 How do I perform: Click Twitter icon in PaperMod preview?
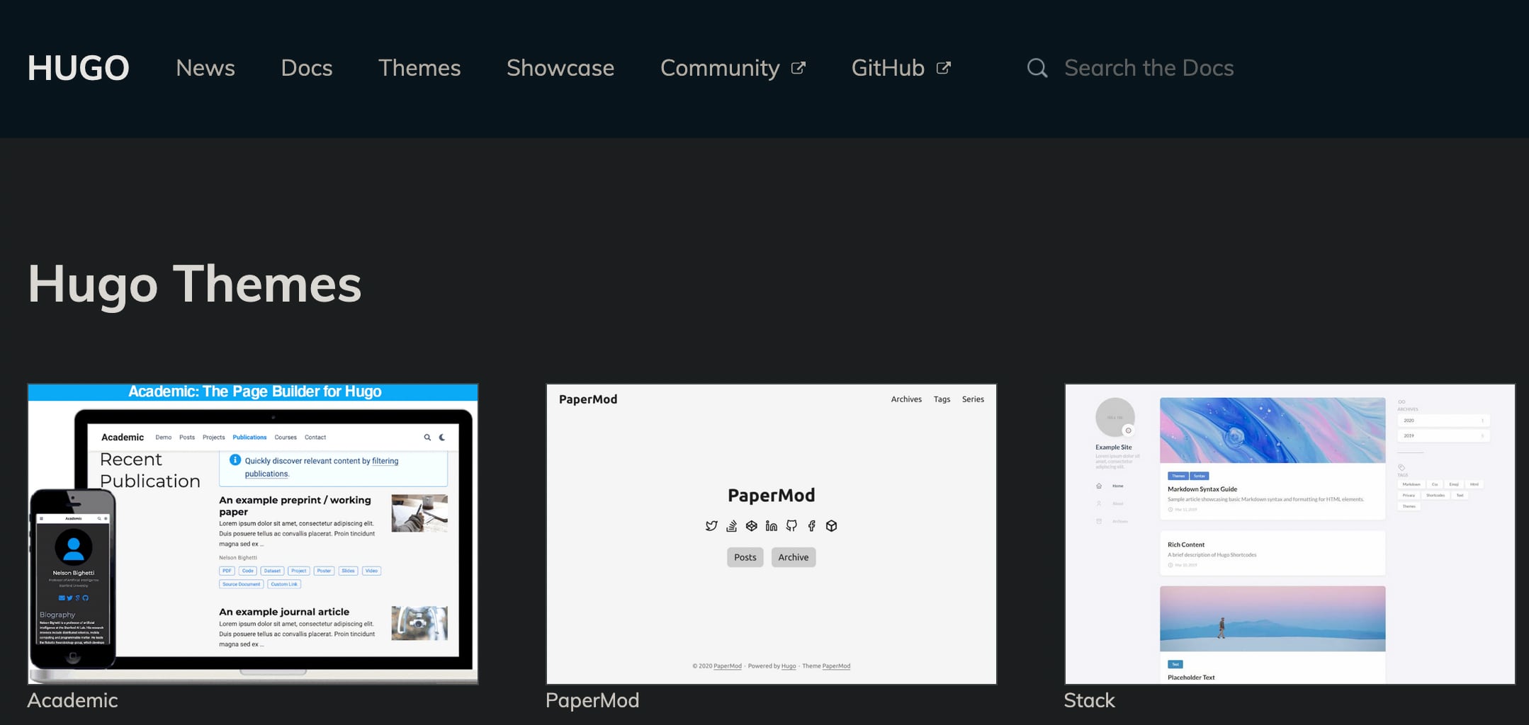(711, 526)
